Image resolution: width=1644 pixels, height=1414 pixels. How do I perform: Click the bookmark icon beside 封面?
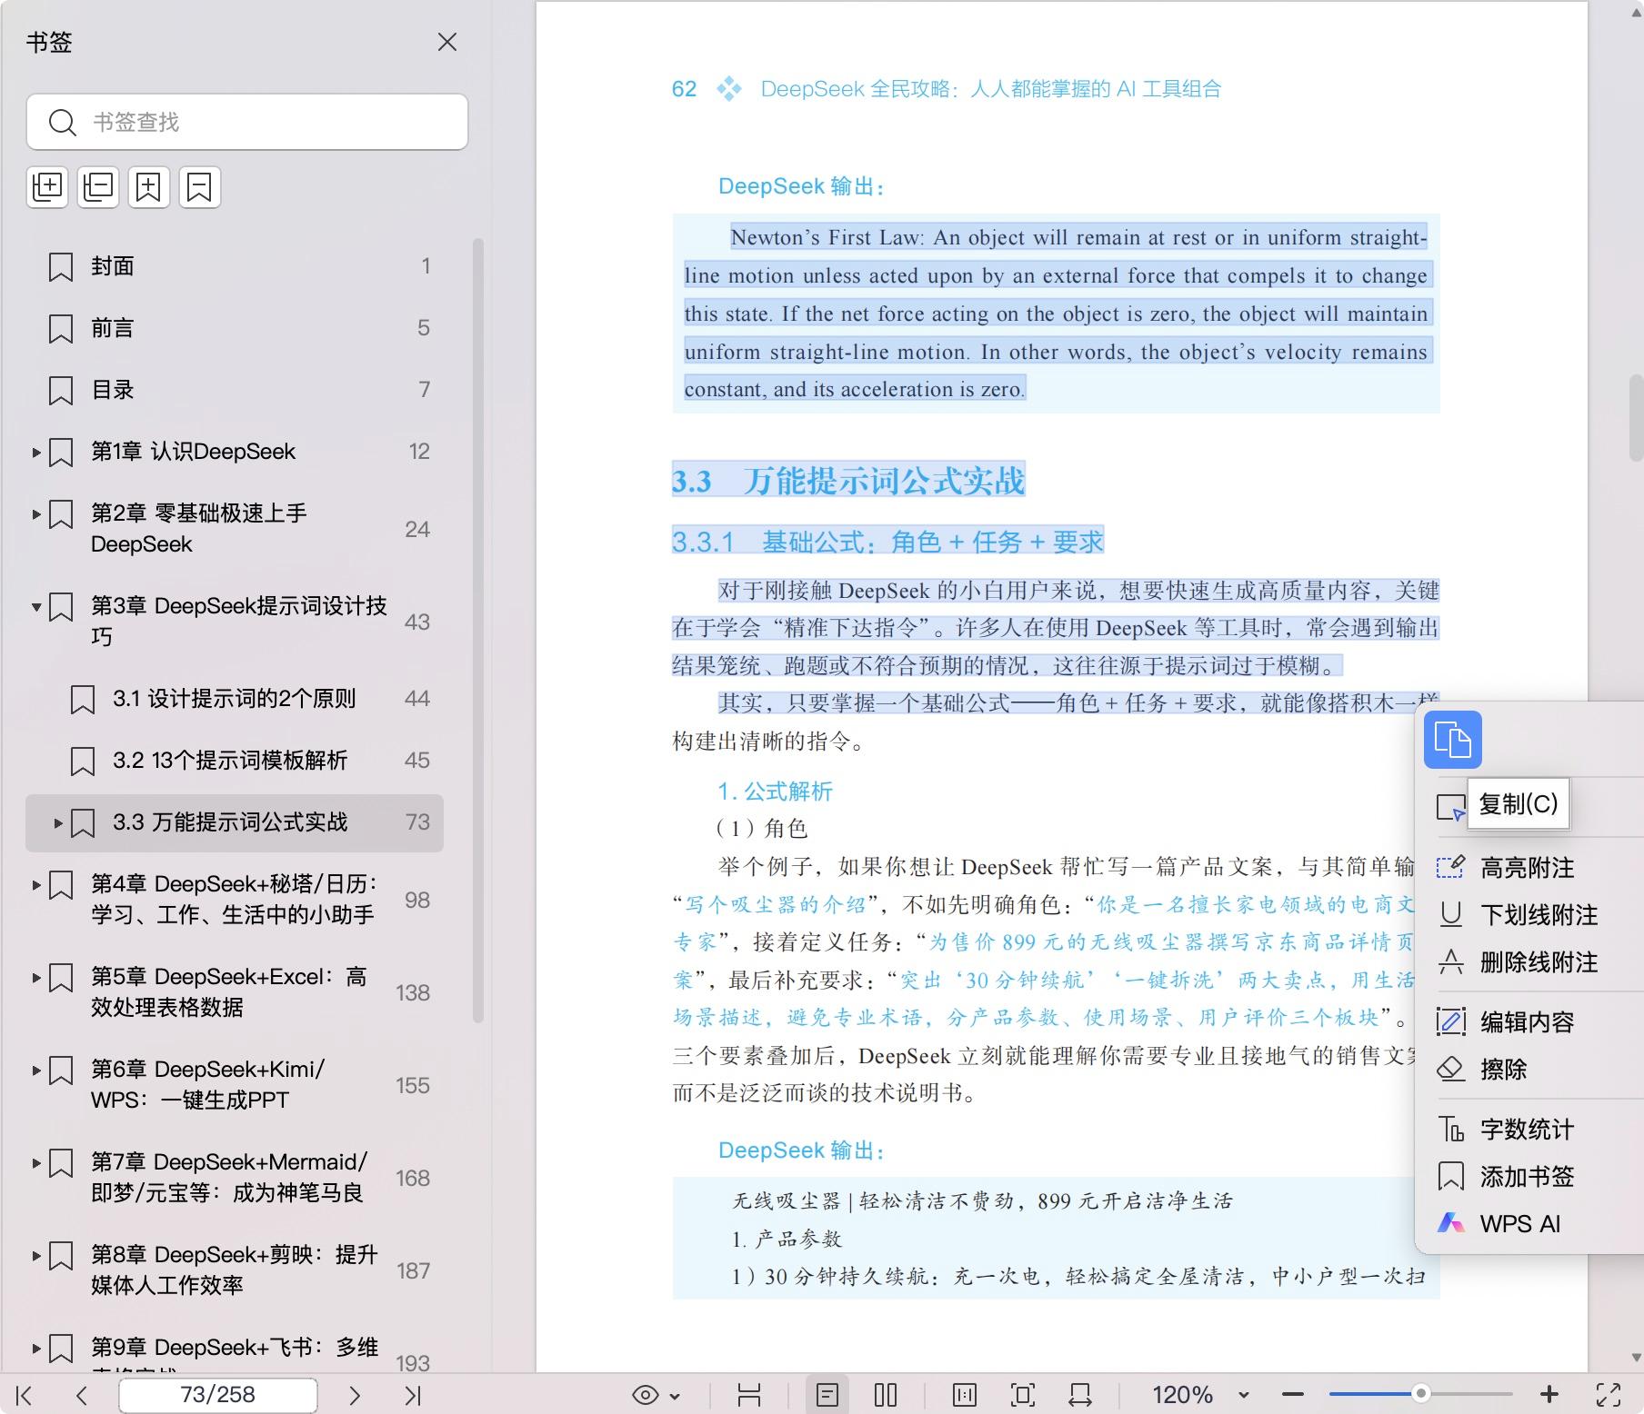coord(61,267)
